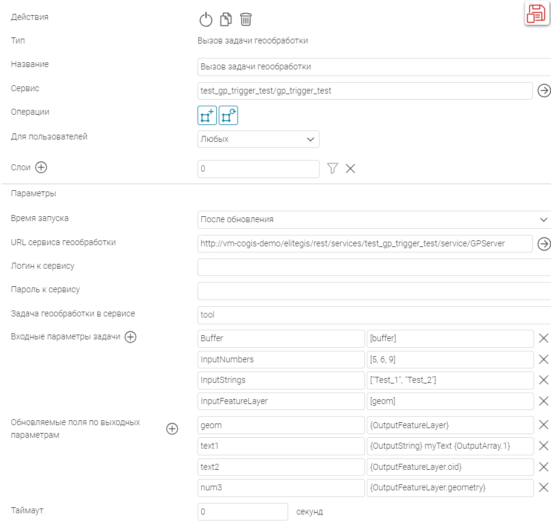Click the Логин к сервису field
Screen dimensions: 551x526
[373, 267]
